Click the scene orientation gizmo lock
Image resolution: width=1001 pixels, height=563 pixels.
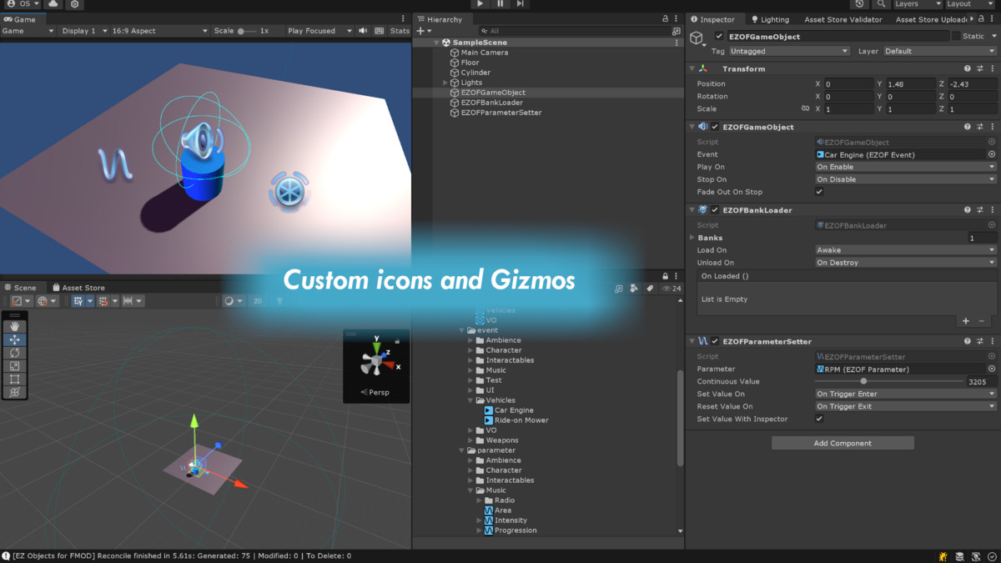[397, 340]
